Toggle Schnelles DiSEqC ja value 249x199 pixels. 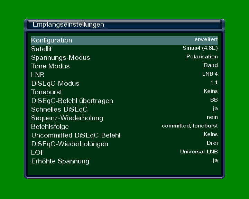(215, 108)
